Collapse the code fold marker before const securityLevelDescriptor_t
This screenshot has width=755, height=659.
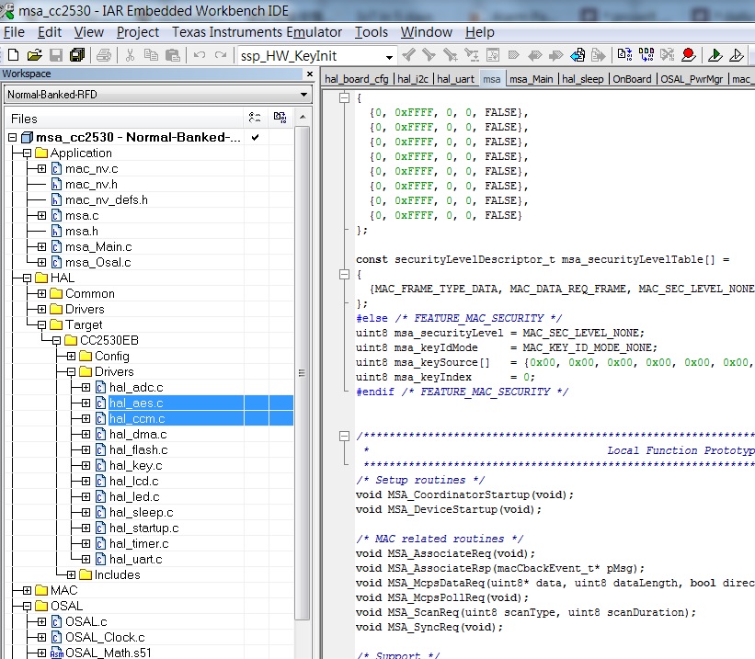pyautogui.click(x=345, y=274)
